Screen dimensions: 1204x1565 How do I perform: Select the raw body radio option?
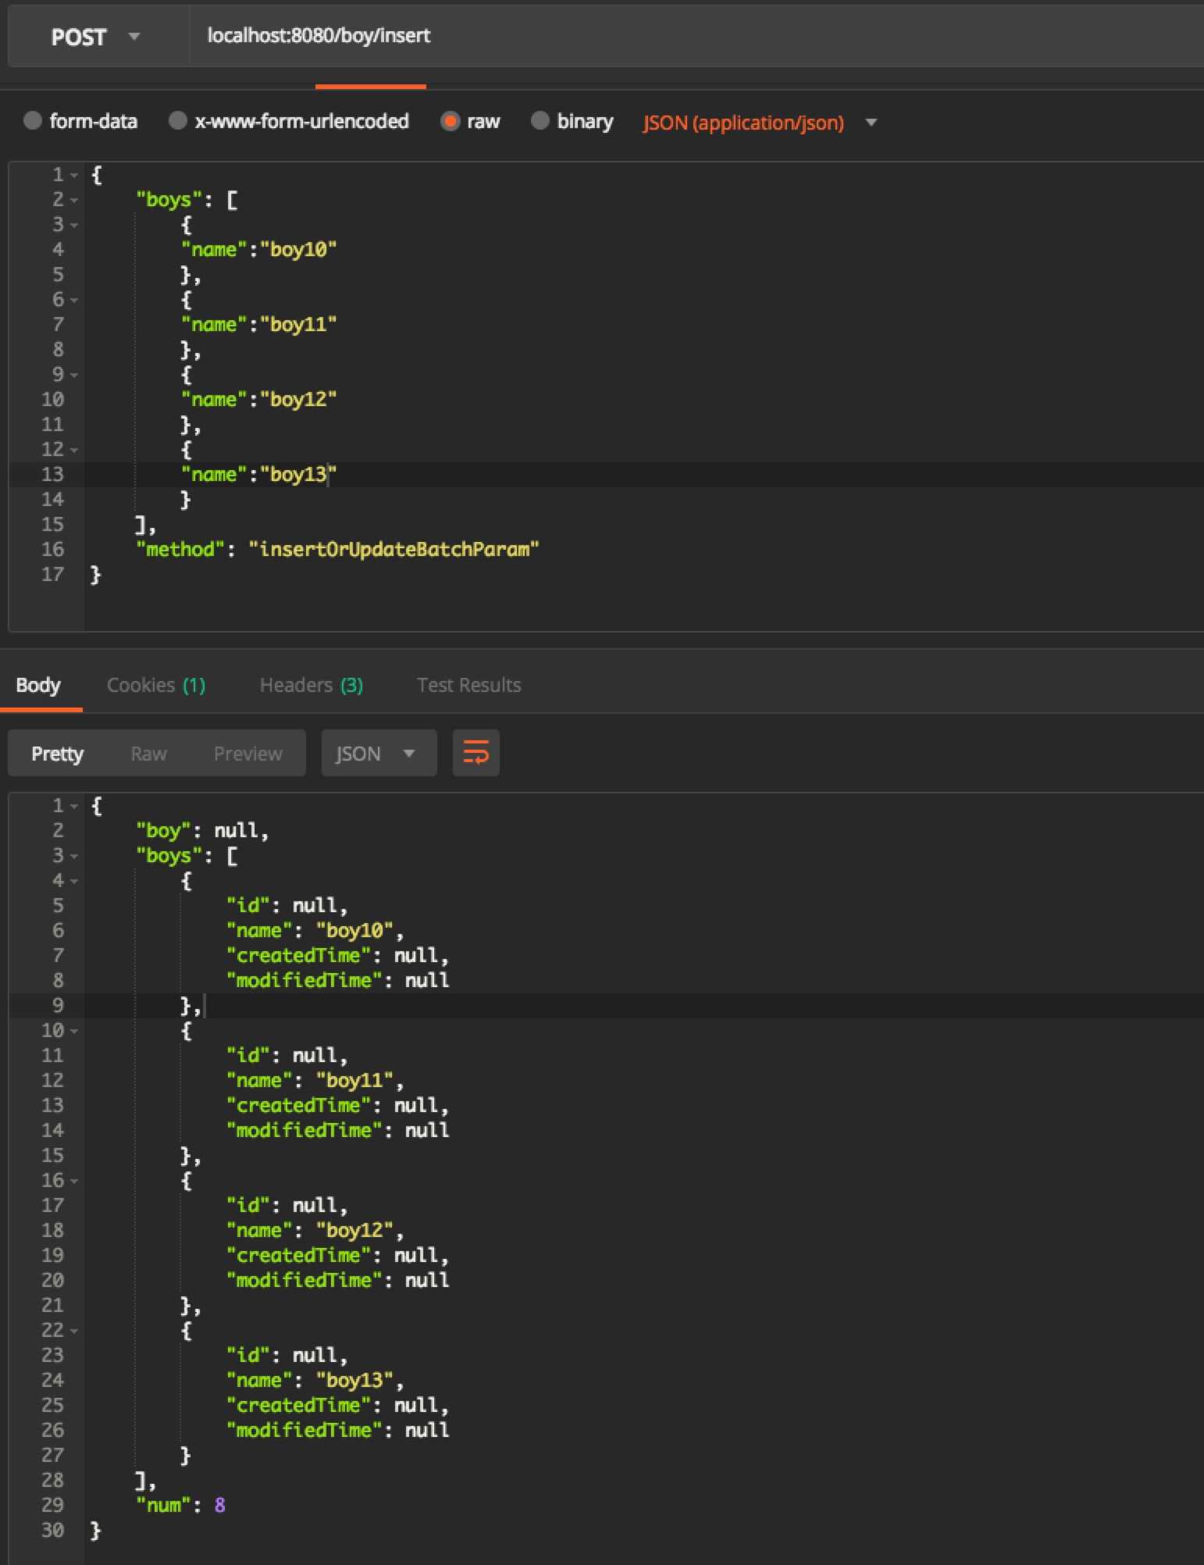470,121
